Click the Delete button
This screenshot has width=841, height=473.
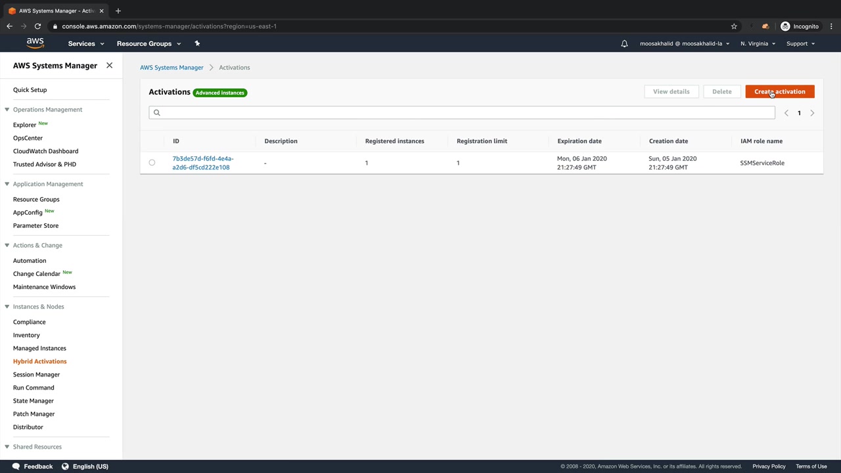tap(721, 91)
